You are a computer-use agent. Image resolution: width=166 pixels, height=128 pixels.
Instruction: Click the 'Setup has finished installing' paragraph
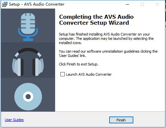point(106,38)
